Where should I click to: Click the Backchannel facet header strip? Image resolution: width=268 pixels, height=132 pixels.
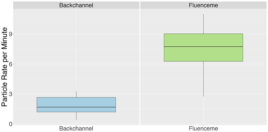point(76,5)
